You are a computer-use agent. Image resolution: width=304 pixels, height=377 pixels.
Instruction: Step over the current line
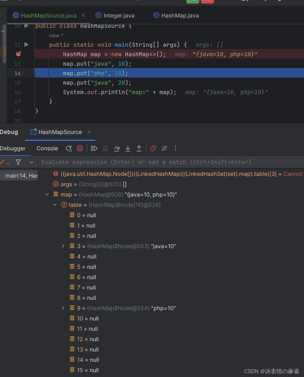117,148
